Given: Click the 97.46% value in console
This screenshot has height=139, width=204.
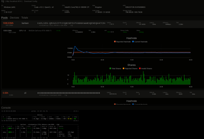Looking at the screenshot, I should click(44, 134).
